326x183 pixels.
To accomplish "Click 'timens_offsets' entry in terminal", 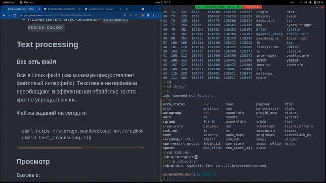I will pos(299,126).
